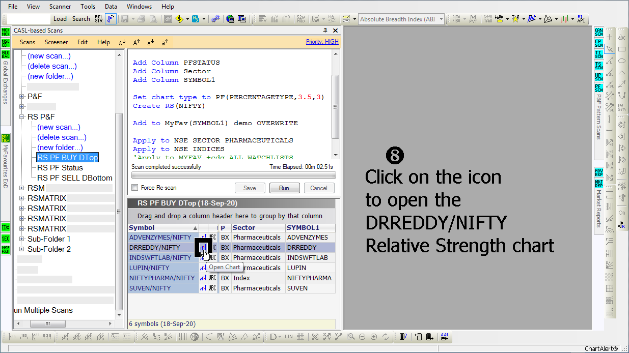The image size is (629, 353).
Task: Click the Run button
Action: click(284, 188)
